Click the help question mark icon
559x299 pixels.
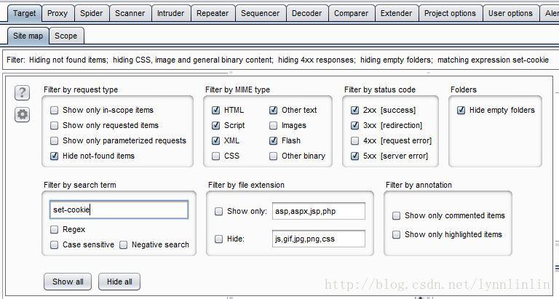[23, 92]
